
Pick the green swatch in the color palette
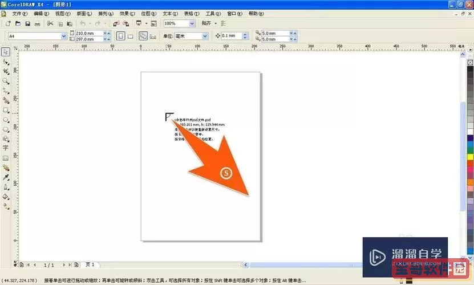470,150
